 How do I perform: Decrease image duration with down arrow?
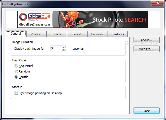64,50
